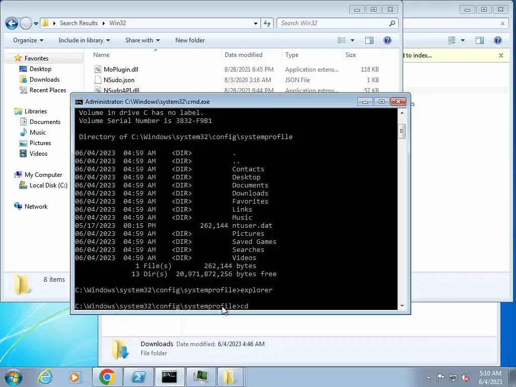This screenshot has height=387, width=516.
Task: Sort by the Date modified column
Action: (x=252, y=55)
